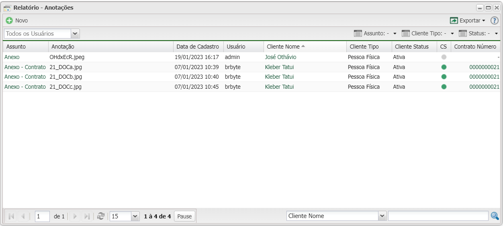This screenshot has width=503, height=226.
Task: Click the green plus Novo icon
Action: 9,20
